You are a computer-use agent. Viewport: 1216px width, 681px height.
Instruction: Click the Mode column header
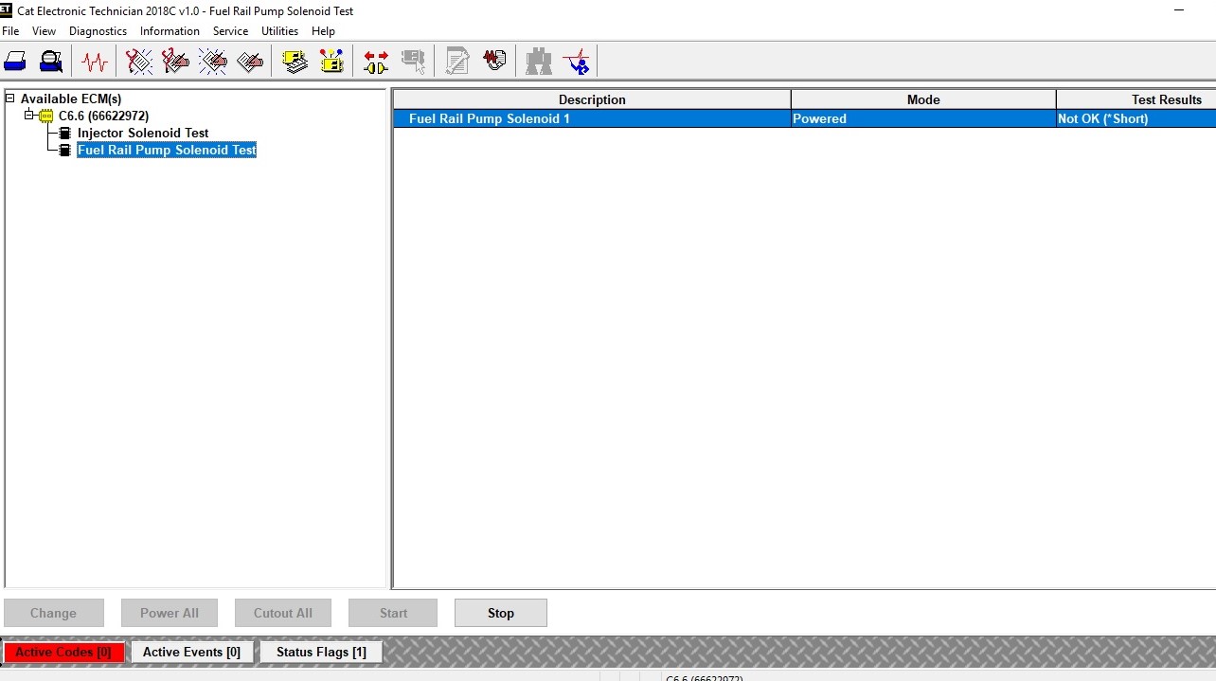click(923, 99)
